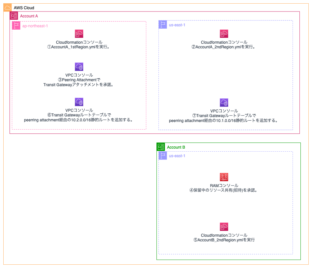Select the 'us-east-1' label inside Account A
The height and width of the screenshot is (268, 312).
177,25
